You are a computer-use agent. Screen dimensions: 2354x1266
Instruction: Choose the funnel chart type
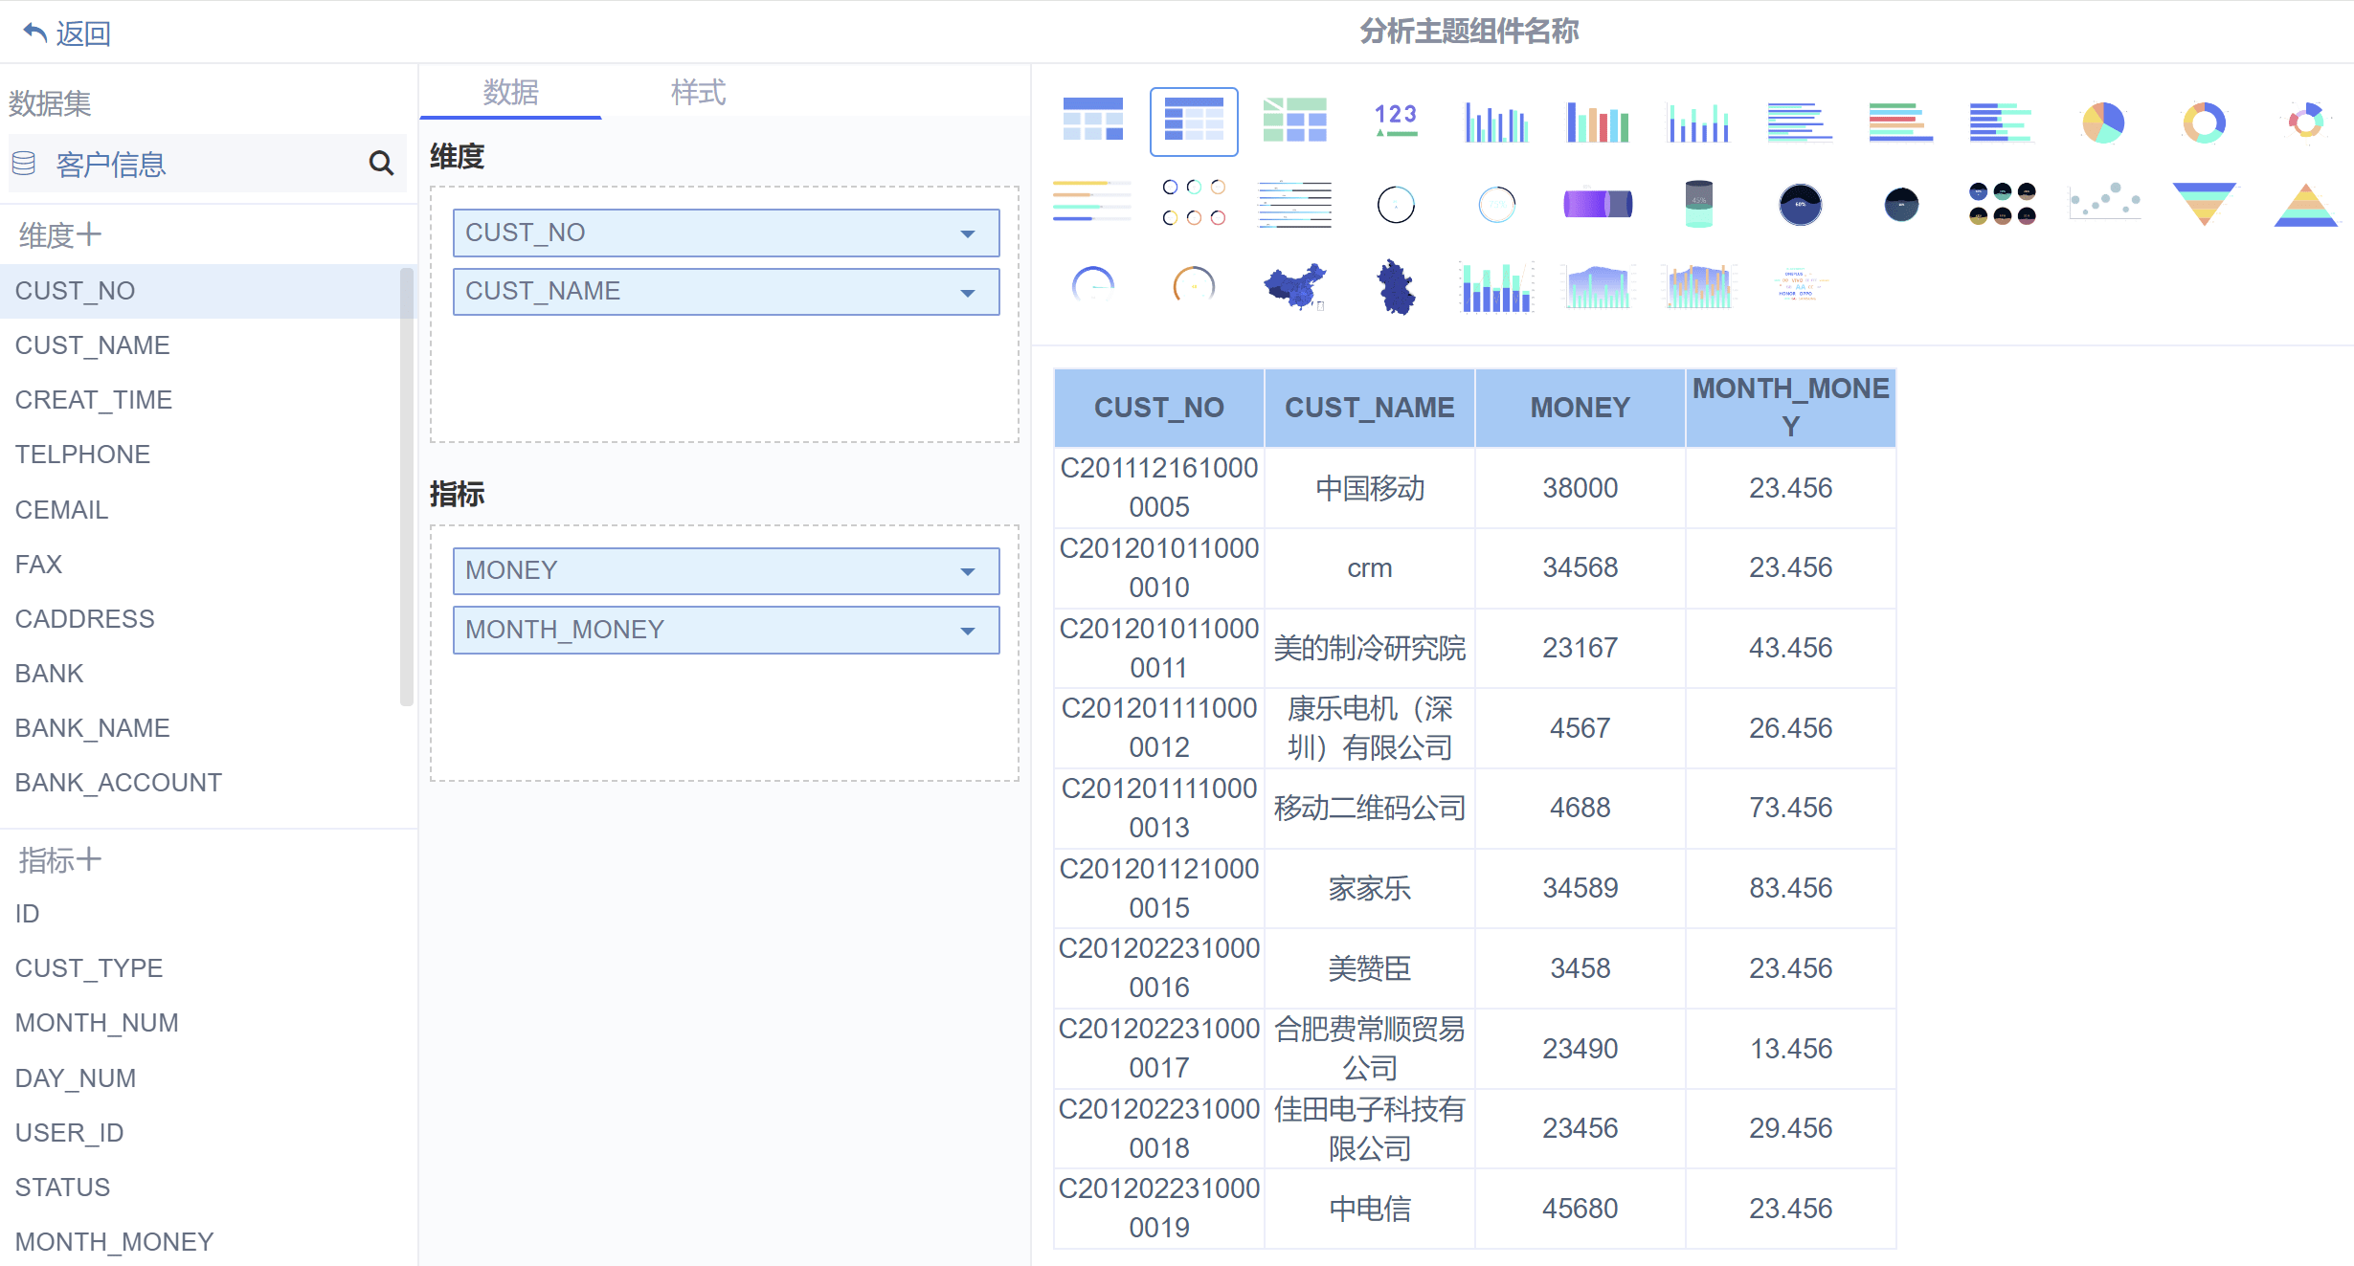(2204, 203)
